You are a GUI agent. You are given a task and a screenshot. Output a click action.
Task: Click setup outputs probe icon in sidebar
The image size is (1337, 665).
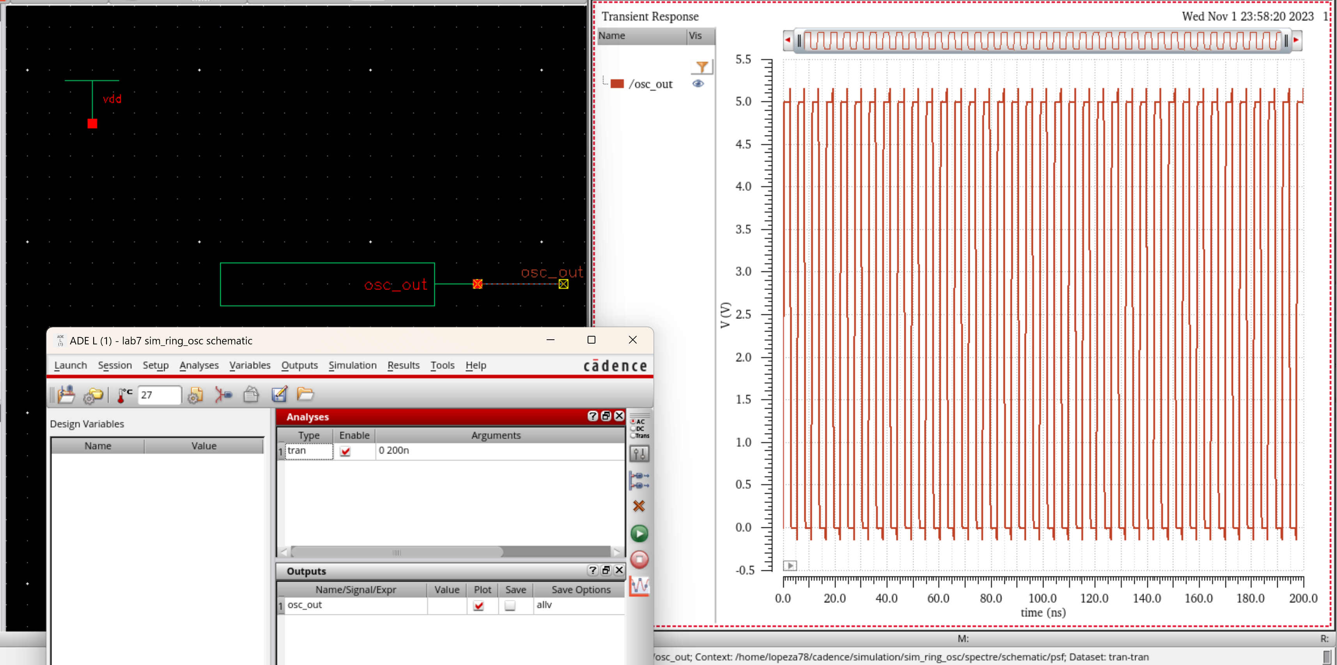[639, 480]
